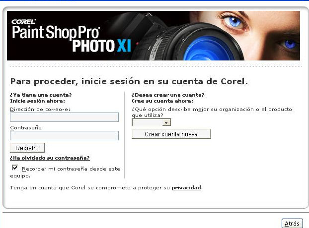Click the Crear cuenta nueva button
The height and width of the screenshot is (228, 309).
coord(171,134)
